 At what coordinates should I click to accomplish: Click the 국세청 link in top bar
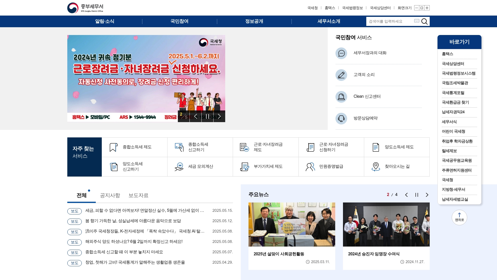pyautogui.click(x=312, y=8)
